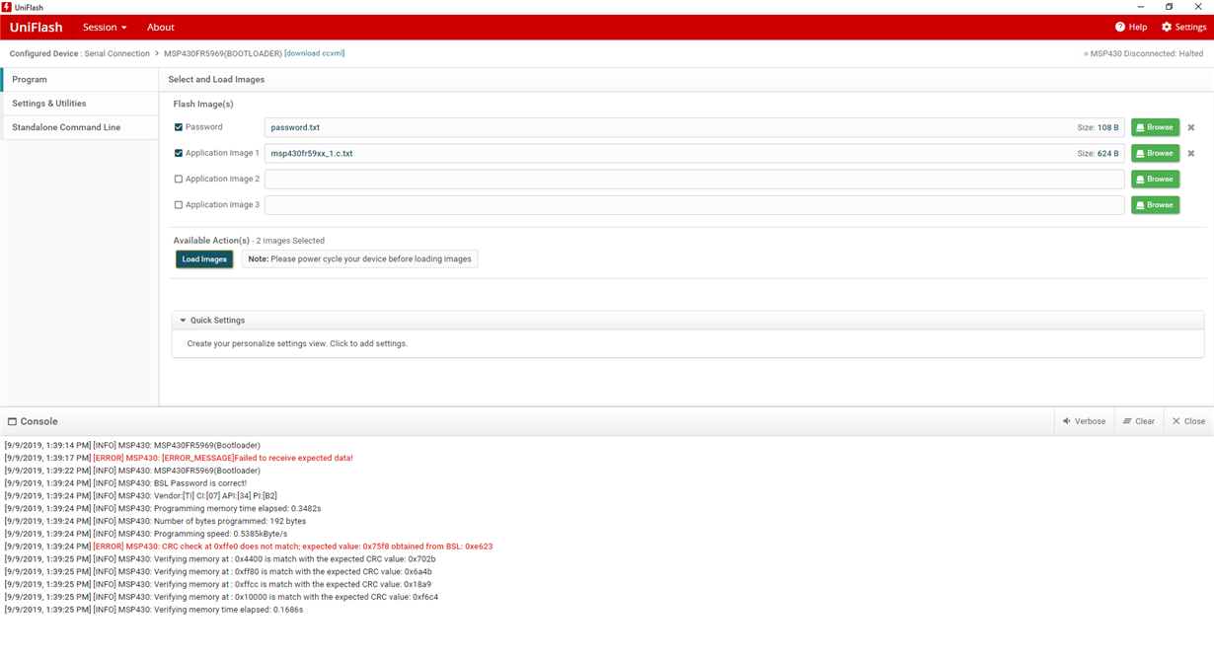
Task: Minimize the UniFlash window
Action: [1141, 7]
